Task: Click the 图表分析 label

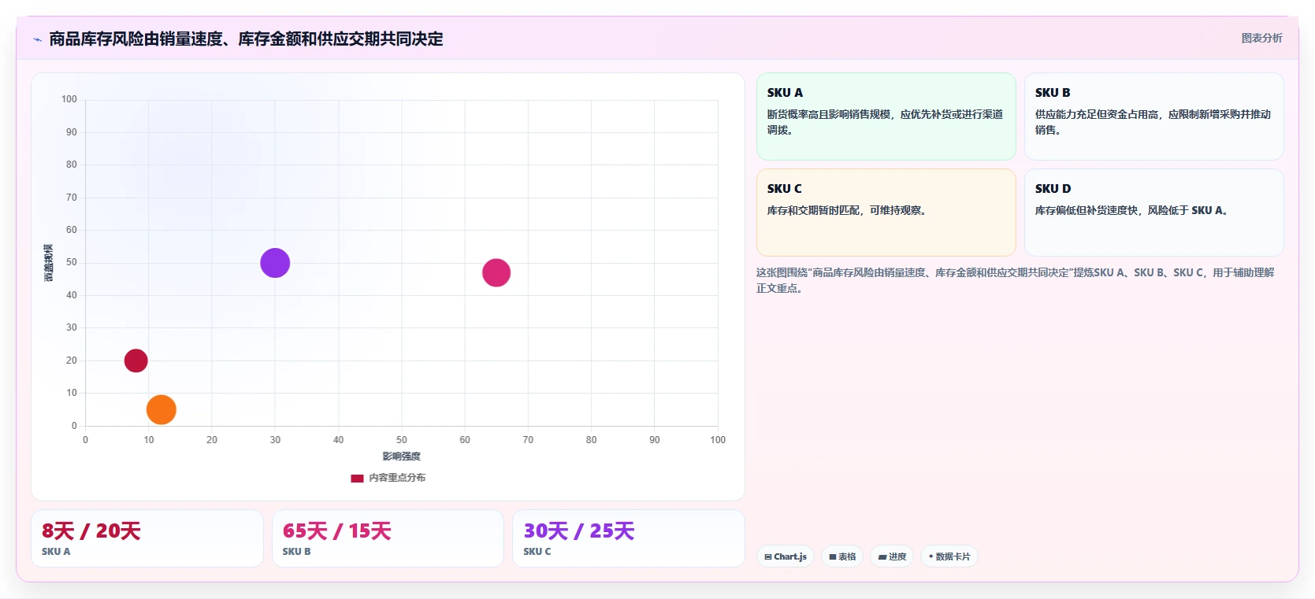Action: pos(1261,38)
